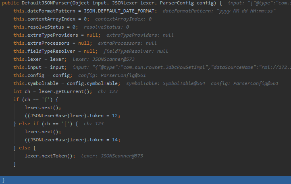Click the hint 'lexer: JSONScanner@573' after nextToken()

tap(112, 156)
